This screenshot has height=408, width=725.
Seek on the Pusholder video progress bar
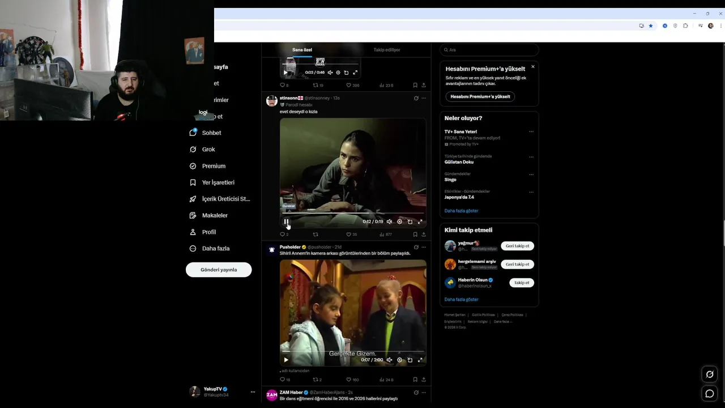coord(353,352)
